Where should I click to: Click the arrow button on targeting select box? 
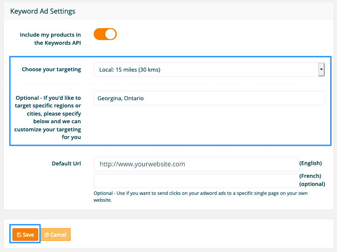coord(321,70)
